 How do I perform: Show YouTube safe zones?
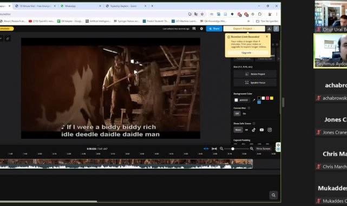(261, 130)
